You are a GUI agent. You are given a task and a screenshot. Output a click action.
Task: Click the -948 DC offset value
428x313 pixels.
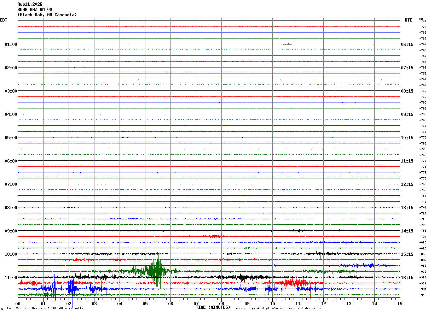pyautogui.click(x=423, y=295)
